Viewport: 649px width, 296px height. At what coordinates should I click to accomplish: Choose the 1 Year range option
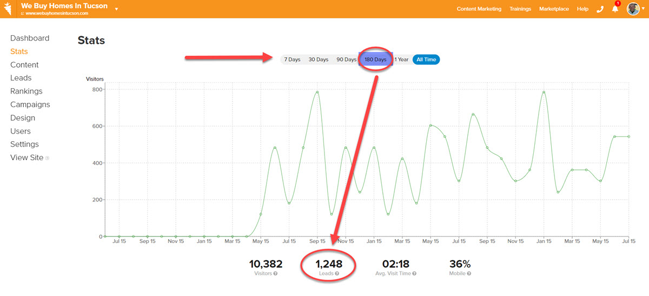click(401, 60)
